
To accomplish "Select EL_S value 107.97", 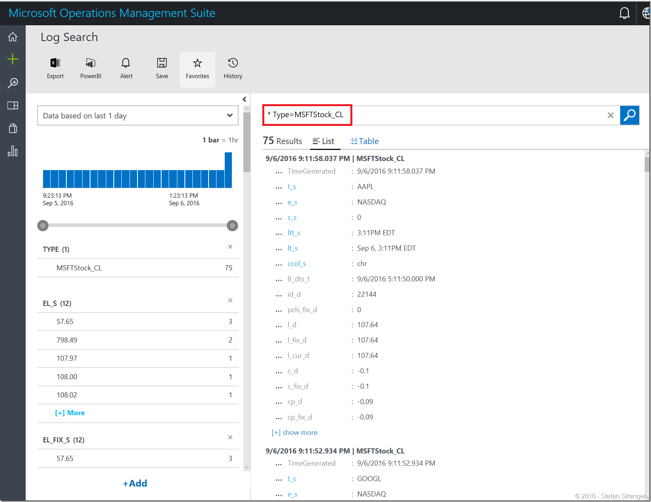I will tap(138, 358).
